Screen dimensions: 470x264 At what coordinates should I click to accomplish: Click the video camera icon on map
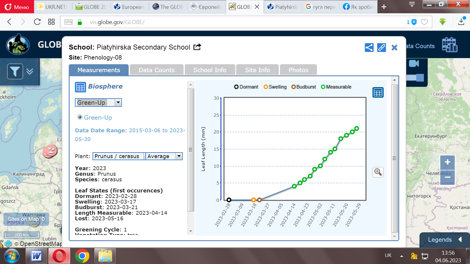[414, 64]
